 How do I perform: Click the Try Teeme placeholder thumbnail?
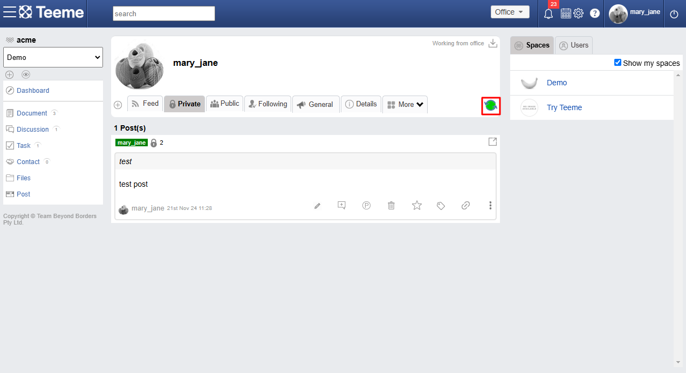529,107
